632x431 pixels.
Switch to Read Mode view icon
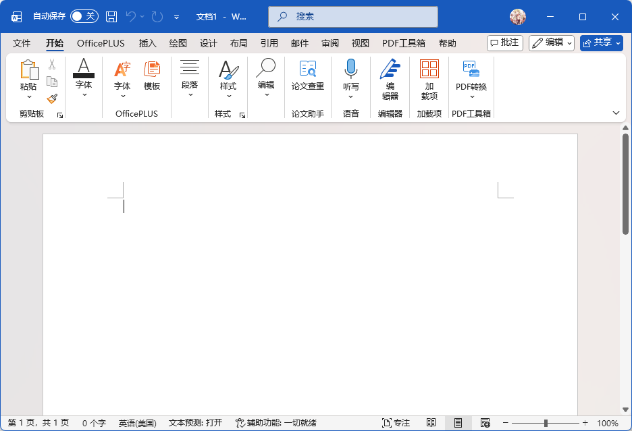click(431, 423)
